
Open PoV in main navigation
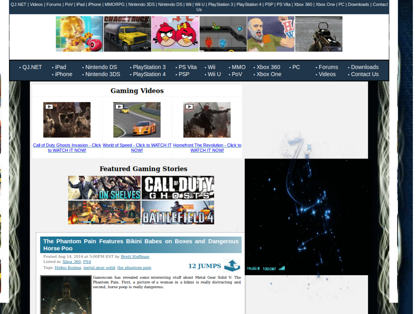237,74
